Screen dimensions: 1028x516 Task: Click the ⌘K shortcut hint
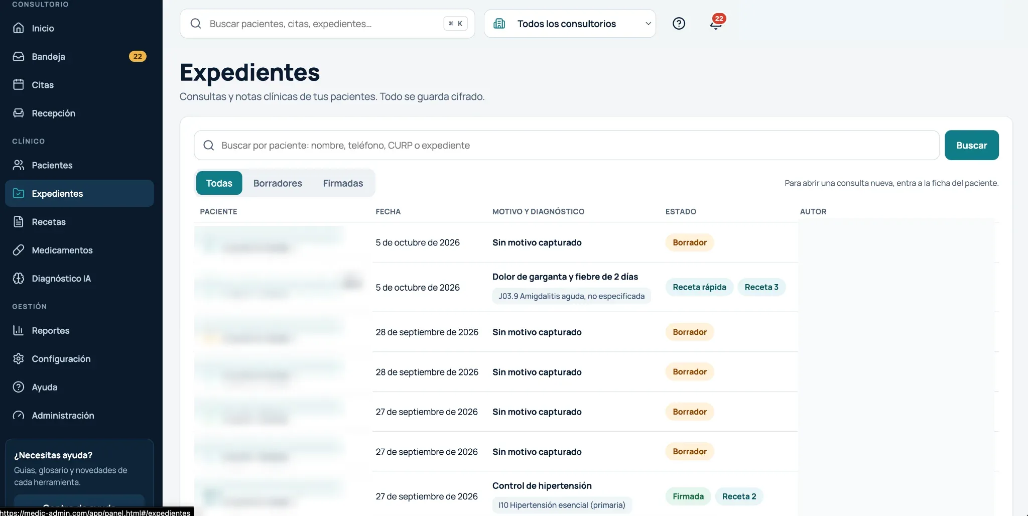456,24
